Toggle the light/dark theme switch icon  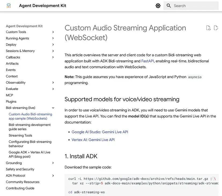point(158,6)
